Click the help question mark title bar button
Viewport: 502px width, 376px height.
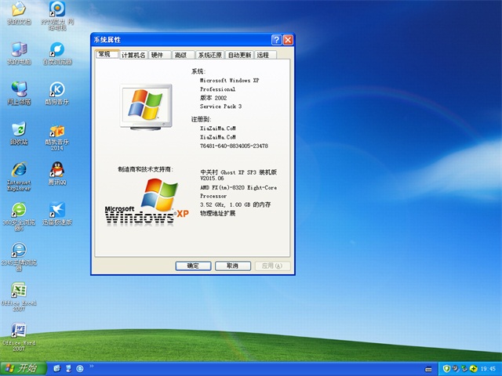coord(276,39)
